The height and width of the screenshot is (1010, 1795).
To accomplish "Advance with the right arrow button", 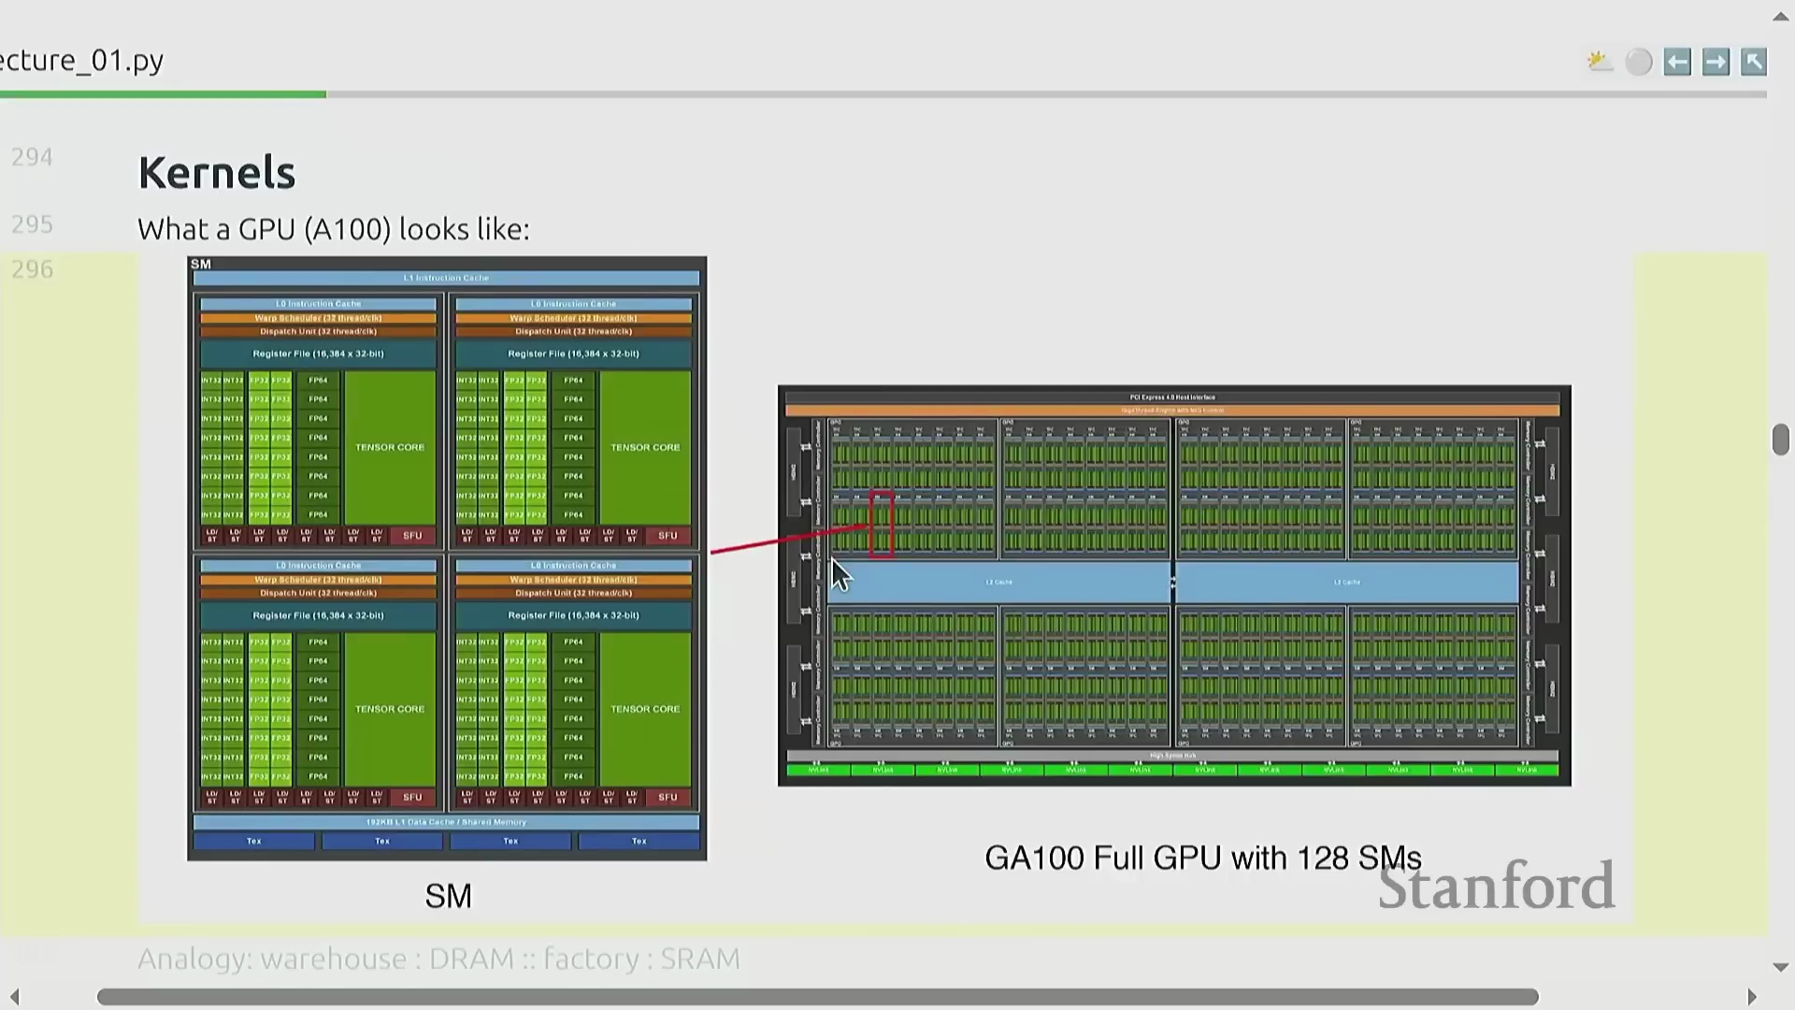I will coord(1716,62).
